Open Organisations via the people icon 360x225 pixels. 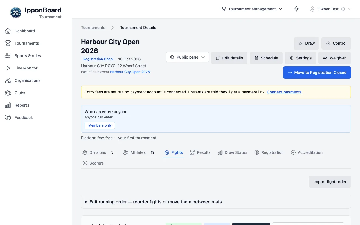[8, 80]
